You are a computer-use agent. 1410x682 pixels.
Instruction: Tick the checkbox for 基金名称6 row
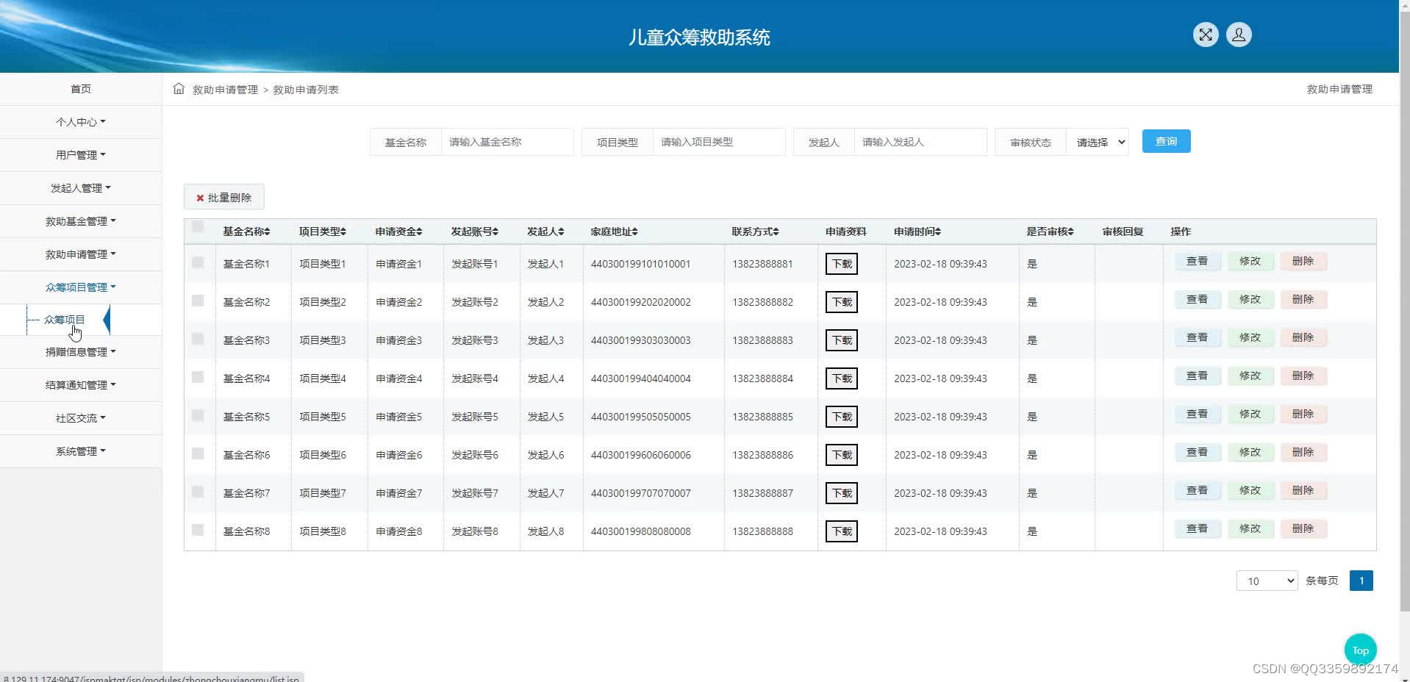tap(198, 453)
